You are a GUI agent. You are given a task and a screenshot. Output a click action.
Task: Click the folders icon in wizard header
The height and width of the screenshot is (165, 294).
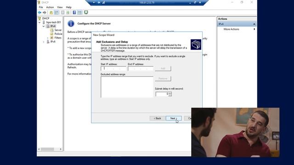pyautogui.click(x=196, y=44)
